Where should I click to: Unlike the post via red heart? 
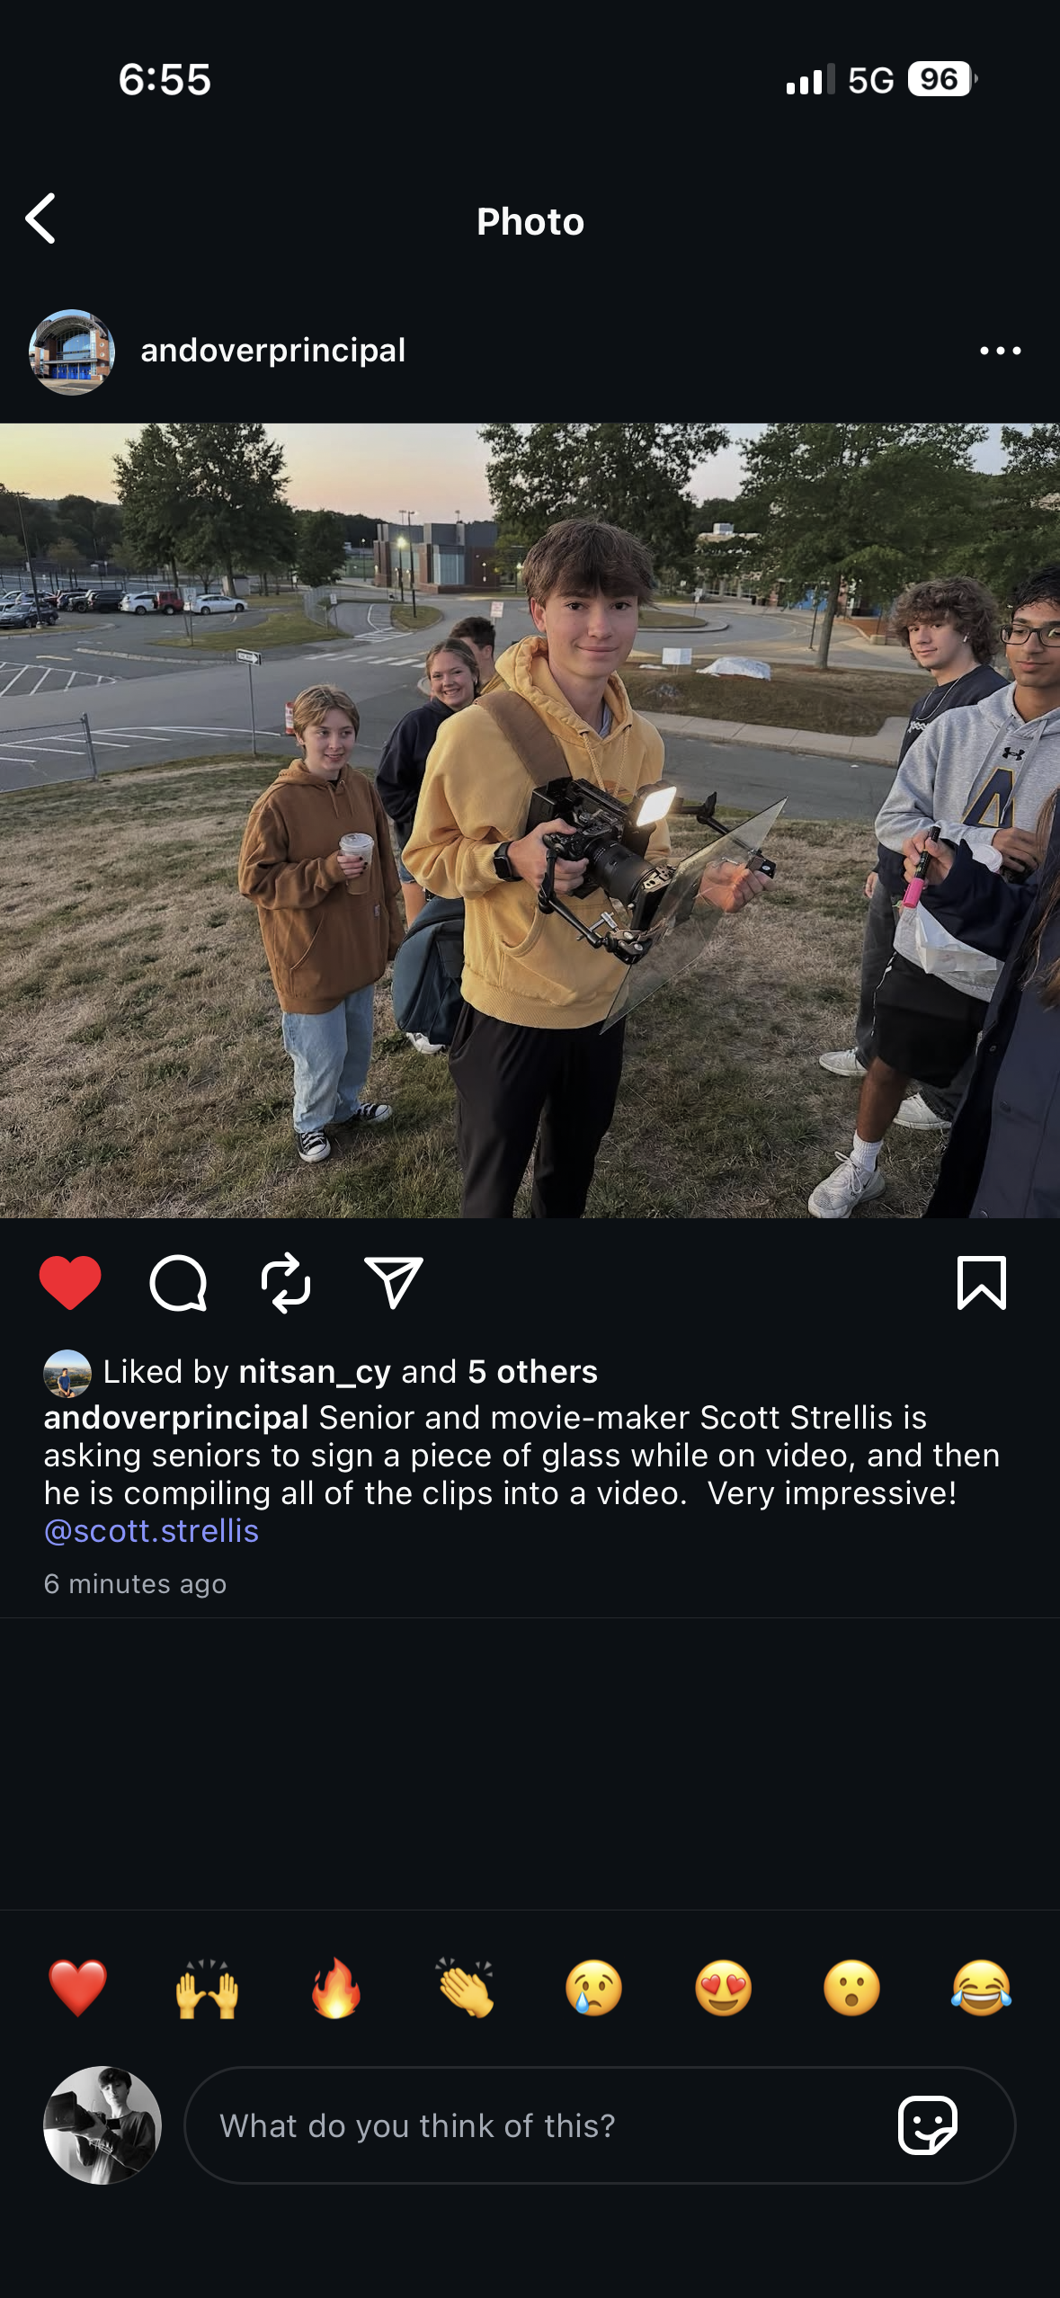(70, 1282)
